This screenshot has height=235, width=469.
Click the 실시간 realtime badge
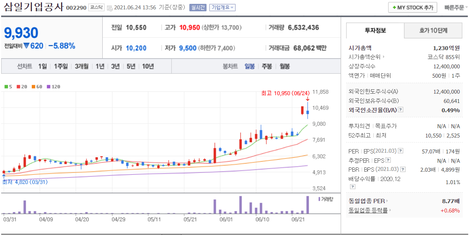click(x=198, y=7)
